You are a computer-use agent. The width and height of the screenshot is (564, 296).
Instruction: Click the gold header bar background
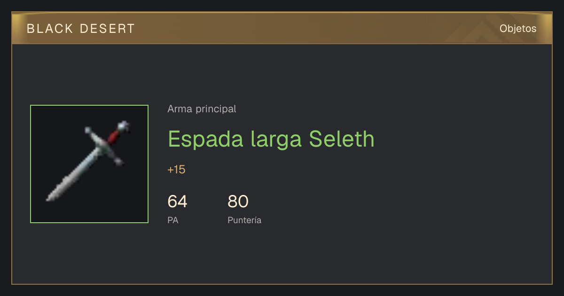(282, 29)
